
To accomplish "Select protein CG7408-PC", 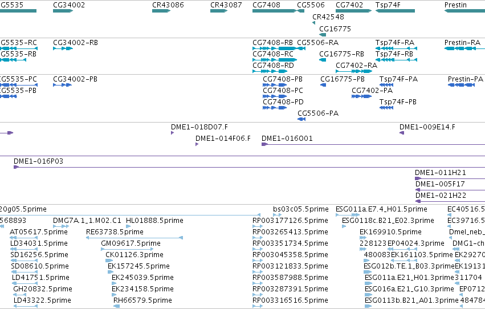I will point(283,91).
